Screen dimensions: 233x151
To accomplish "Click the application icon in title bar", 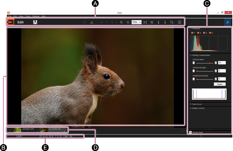I will coord(9,13).
